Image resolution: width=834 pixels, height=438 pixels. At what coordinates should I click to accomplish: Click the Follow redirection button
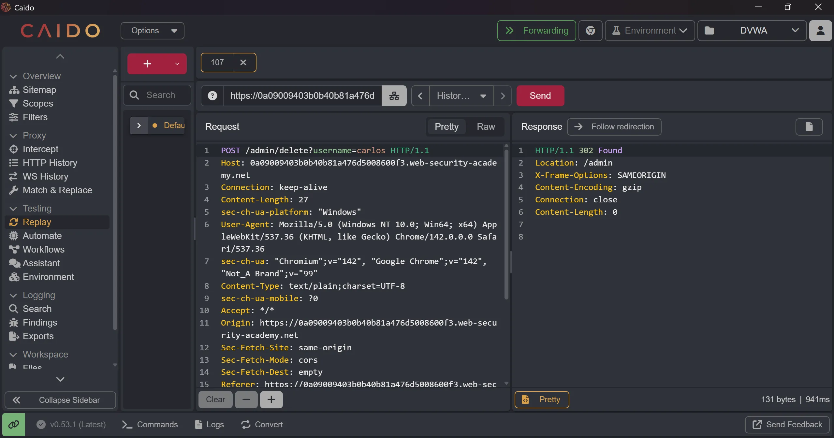tap(614, 127)
